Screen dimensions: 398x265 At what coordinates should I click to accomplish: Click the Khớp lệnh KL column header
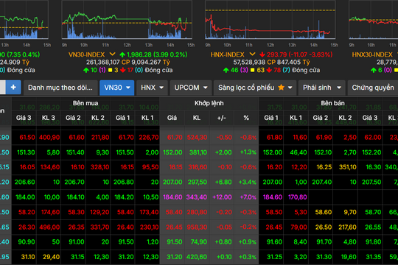click(x=197, y=118)
